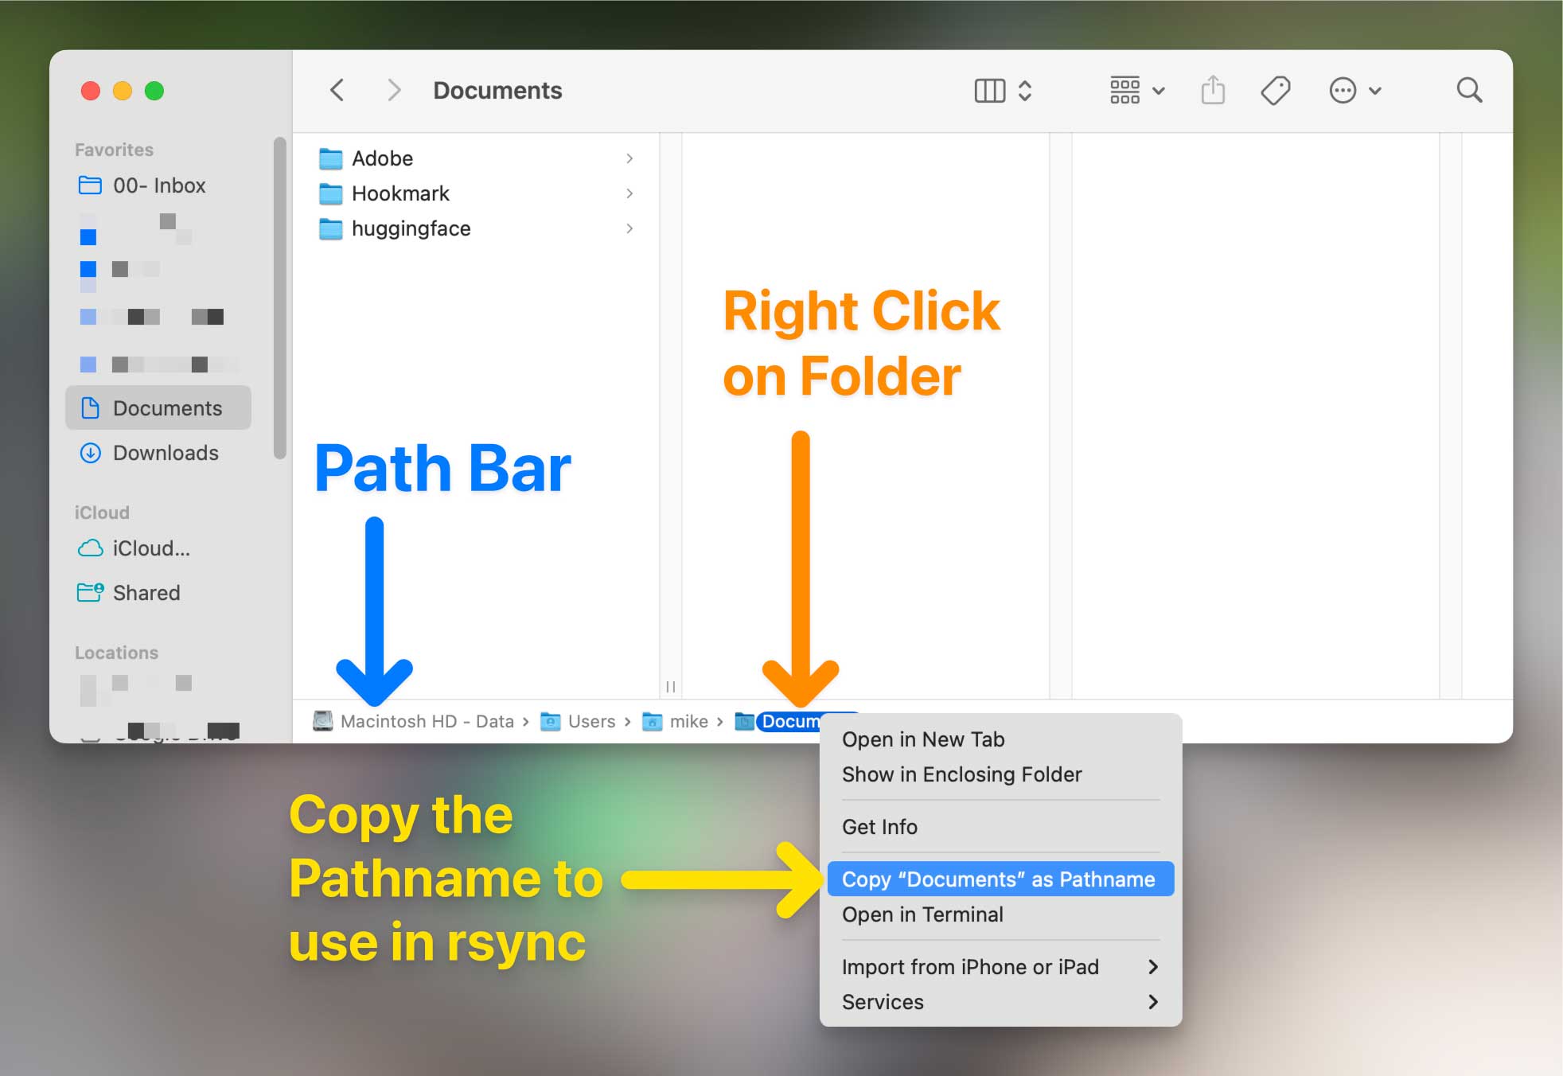1563x1076 pixels.
Task: Click the sidebar scrollbar
Action: (279, 298)
